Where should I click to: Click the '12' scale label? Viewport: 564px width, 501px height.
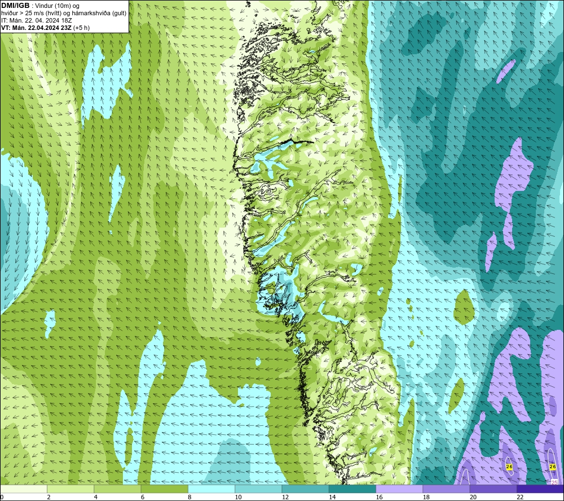click(285, 497)
